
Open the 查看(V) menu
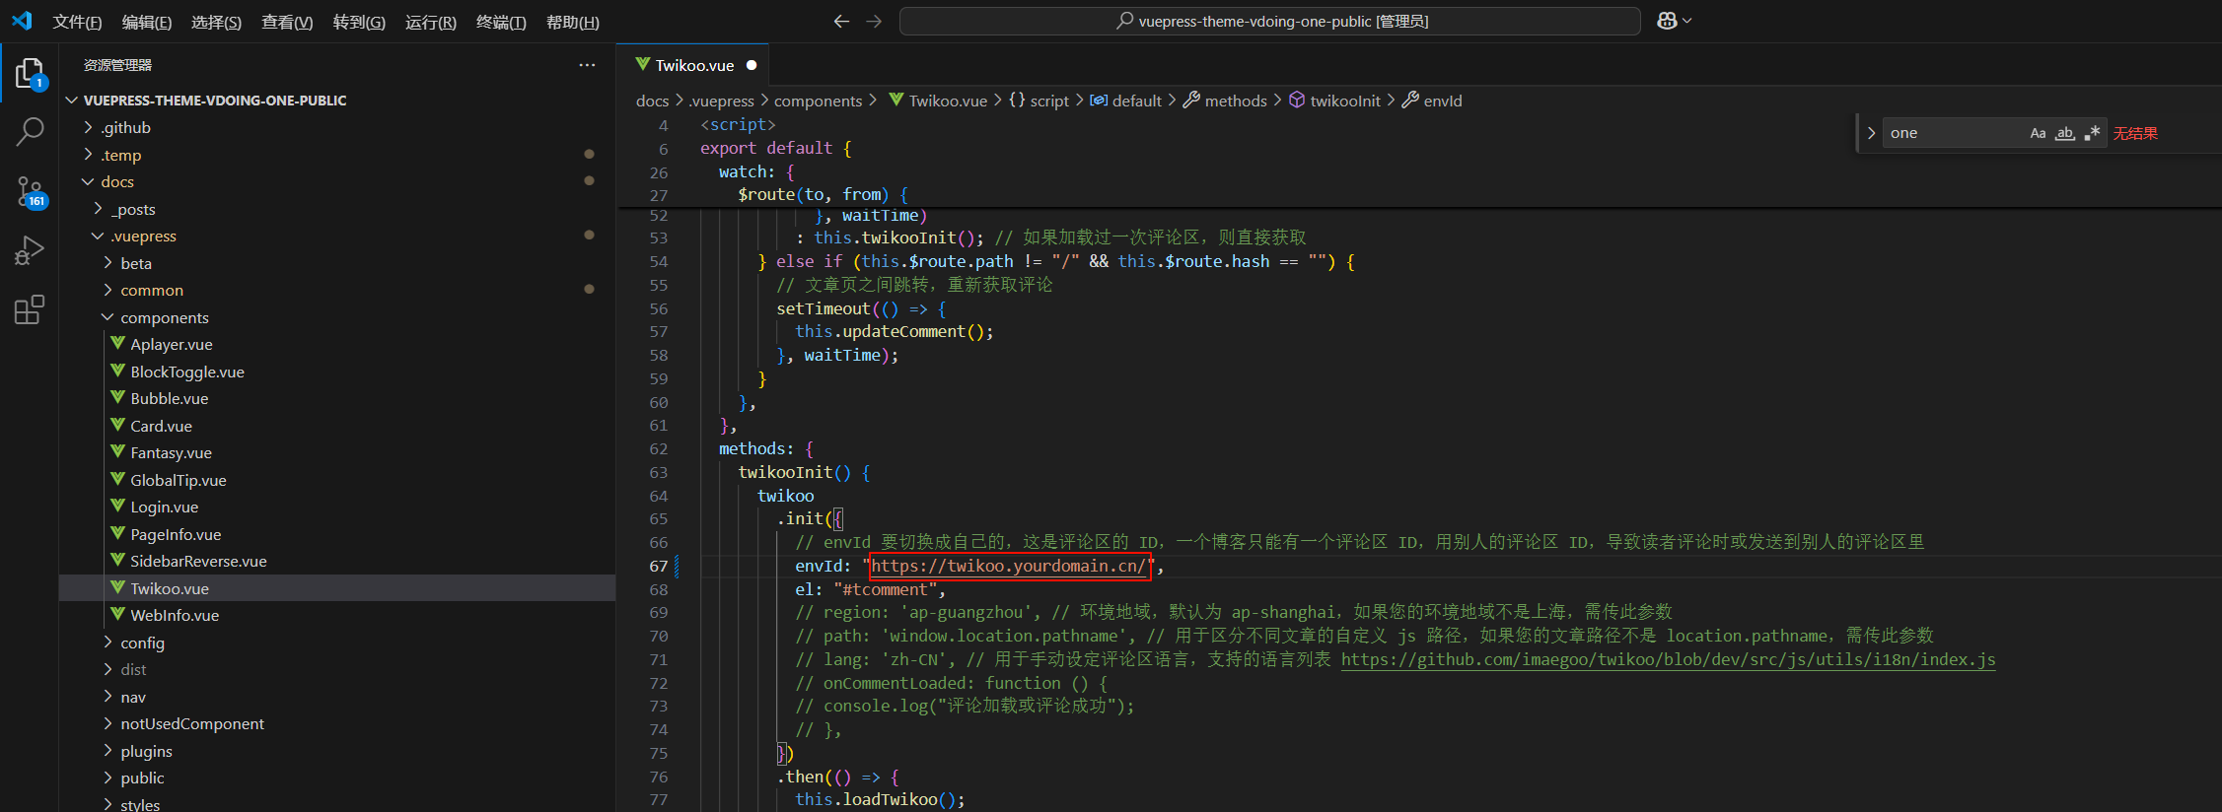tap(287, 22)
